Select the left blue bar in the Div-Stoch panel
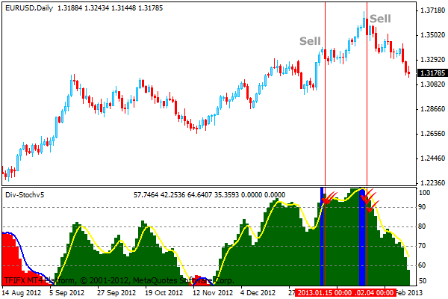Viewport: 448px width, 299px height. 323,239
